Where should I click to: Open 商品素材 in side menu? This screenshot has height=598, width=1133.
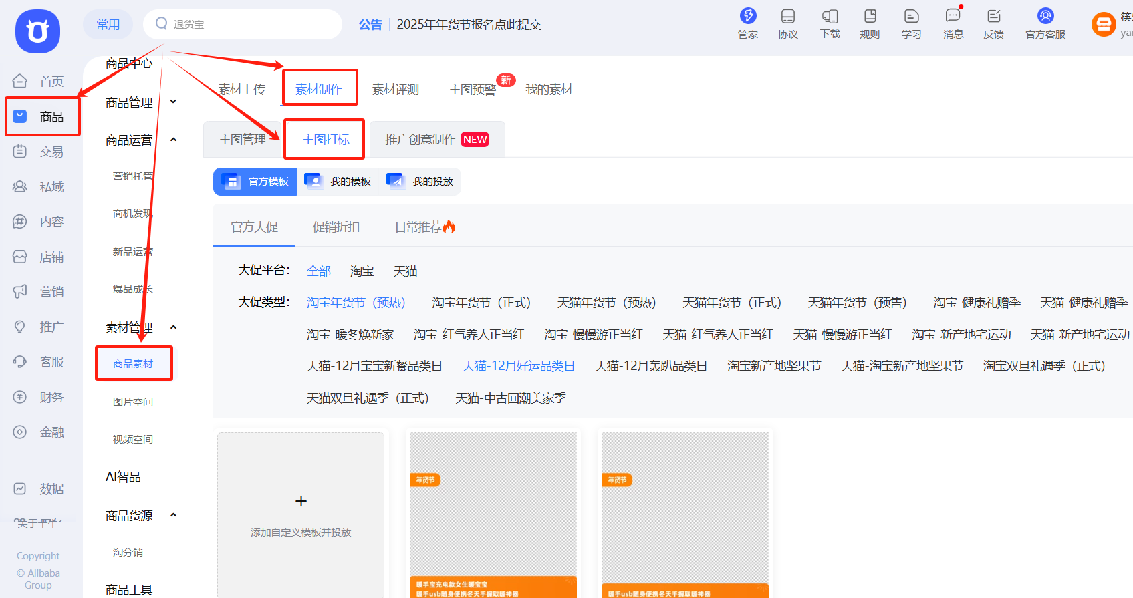133,363
